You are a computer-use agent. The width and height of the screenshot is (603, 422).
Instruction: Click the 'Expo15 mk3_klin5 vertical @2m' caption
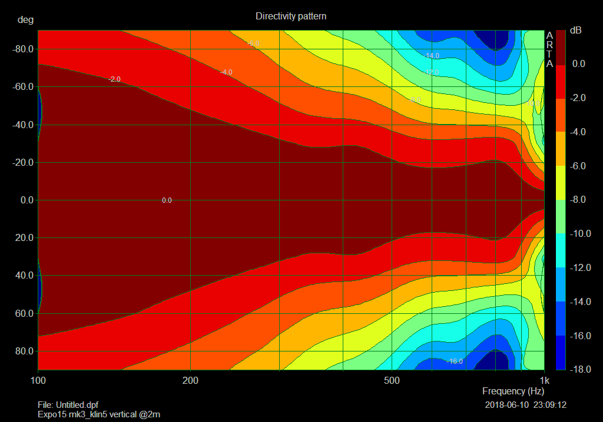[99, 415]
